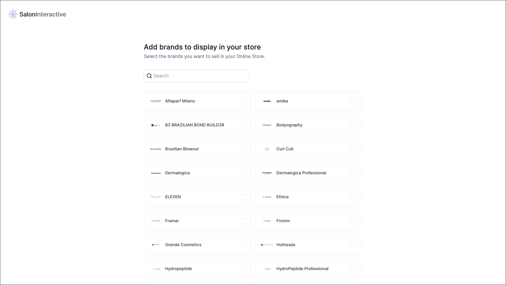Click inside the Search input field
This screenshot has width=506, height=285.
[196, 76]
